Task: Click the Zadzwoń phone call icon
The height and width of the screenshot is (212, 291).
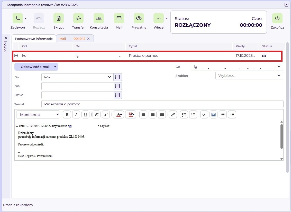Action: (x=17, y=19)
